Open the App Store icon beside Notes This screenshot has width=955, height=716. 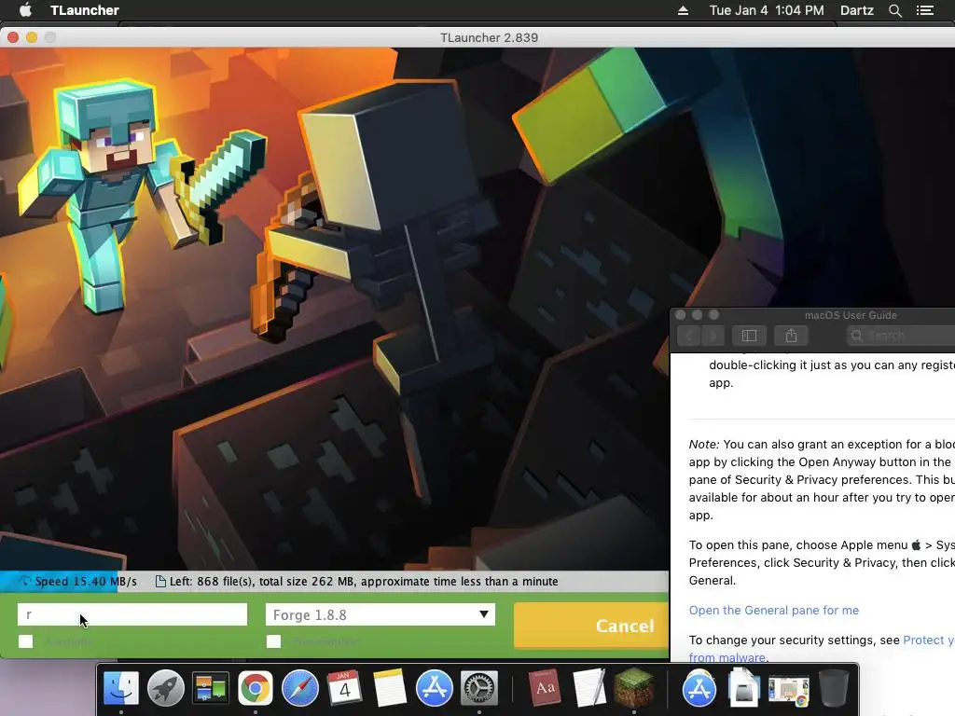tap(435, 688)
